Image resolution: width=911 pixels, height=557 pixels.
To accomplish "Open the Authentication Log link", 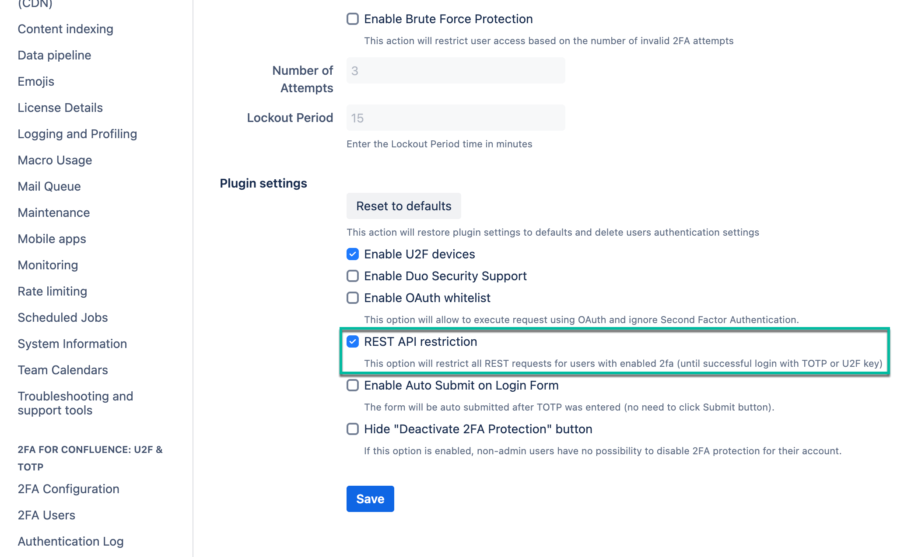I will (x=70, y=541).
